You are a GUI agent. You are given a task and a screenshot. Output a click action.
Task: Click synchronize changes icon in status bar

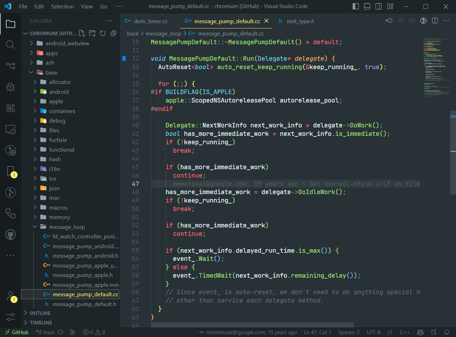[x=60, y=332]
